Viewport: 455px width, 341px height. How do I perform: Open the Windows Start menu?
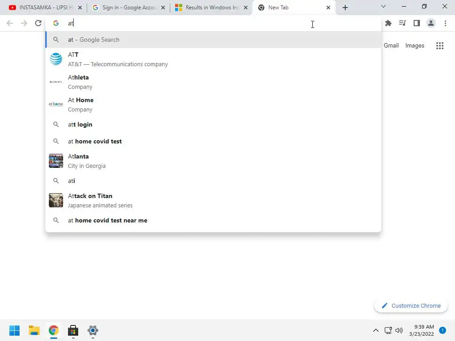point(14,330)
